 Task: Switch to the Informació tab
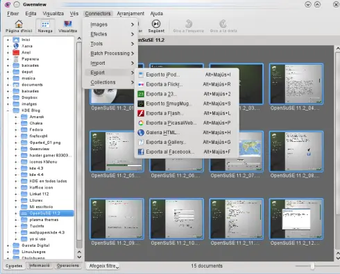click(40, 266)
